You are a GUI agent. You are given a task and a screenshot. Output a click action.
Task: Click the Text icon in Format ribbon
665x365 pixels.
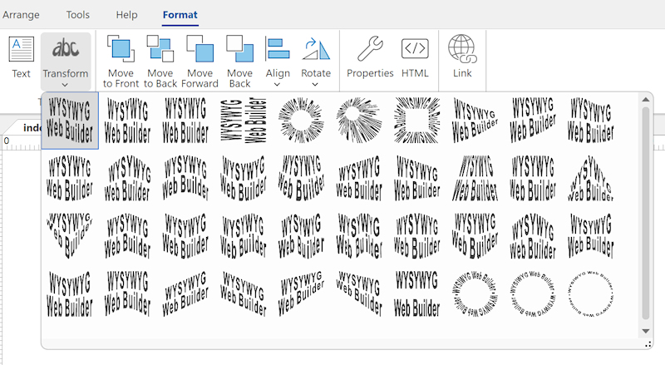tap(21, 49)
